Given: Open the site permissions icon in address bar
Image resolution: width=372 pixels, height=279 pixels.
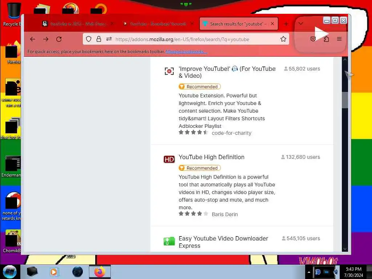Looking at the screenshot, I should click(x=109, y=39).
